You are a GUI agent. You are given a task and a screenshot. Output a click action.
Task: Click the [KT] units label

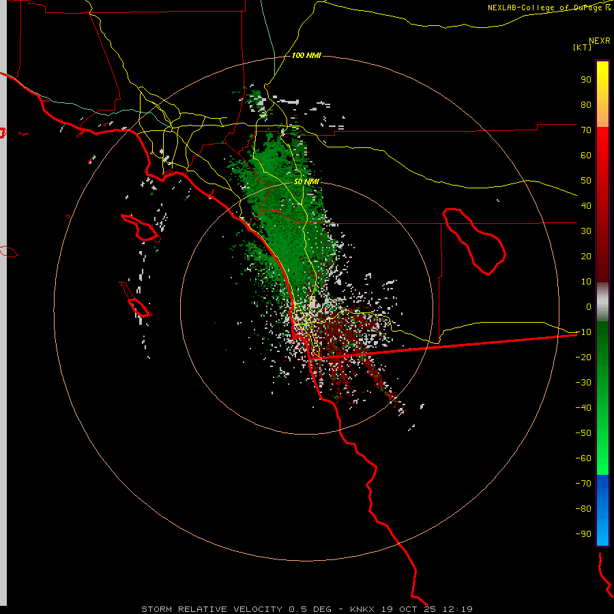(582, 47)
